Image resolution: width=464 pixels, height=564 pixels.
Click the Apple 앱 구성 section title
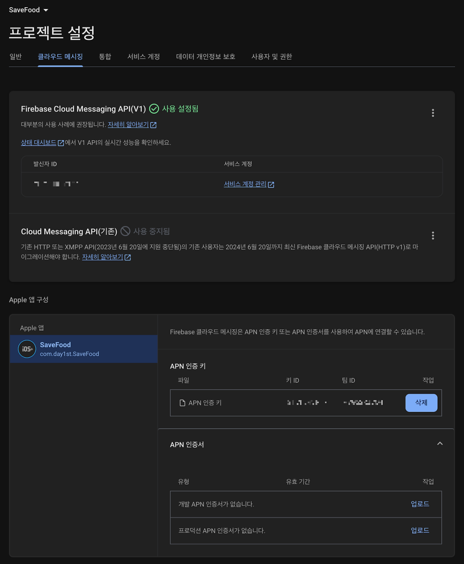coord(29,300)
